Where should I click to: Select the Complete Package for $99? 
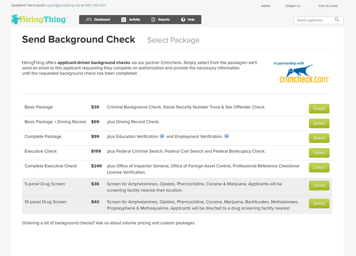pyautogui.click(x=319, y=138)
